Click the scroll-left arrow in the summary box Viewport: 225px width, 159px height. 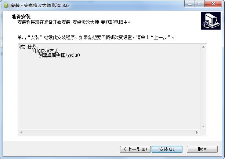pos(21,132)
